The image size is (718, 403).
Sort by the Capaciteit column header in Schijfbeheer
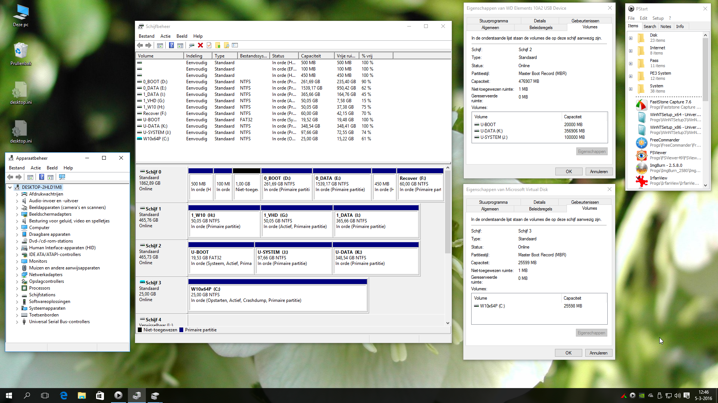click(x=316, y=56)
